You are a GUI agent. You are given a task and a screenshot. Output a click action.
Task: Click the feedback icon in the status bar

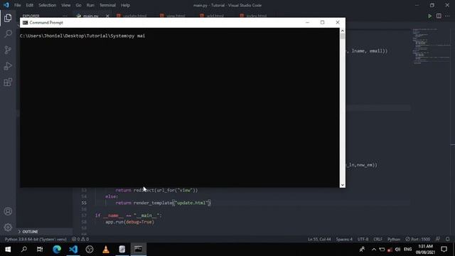[x=438, y=239]
